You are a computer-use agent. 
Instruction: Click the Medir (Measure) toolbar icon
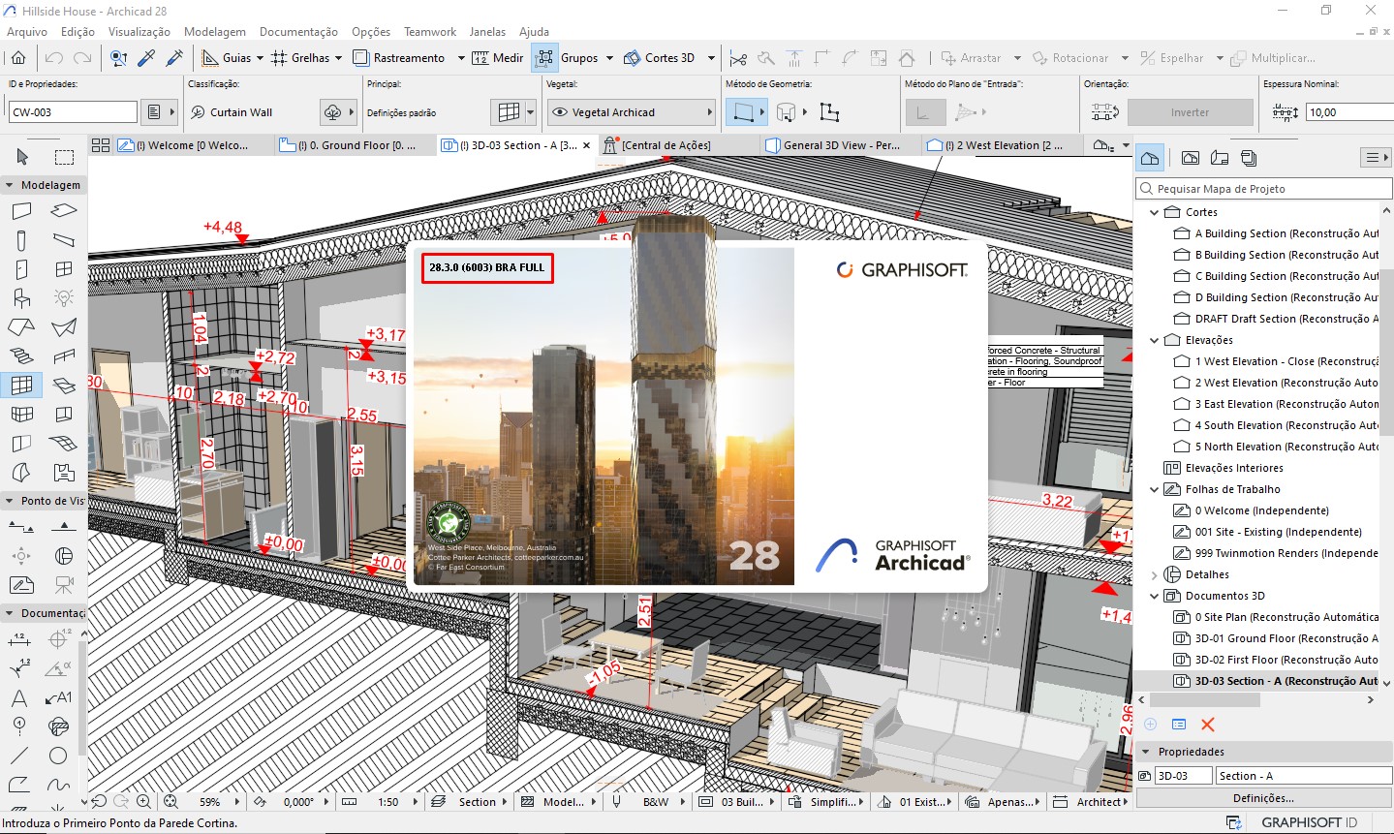point(497,57)
